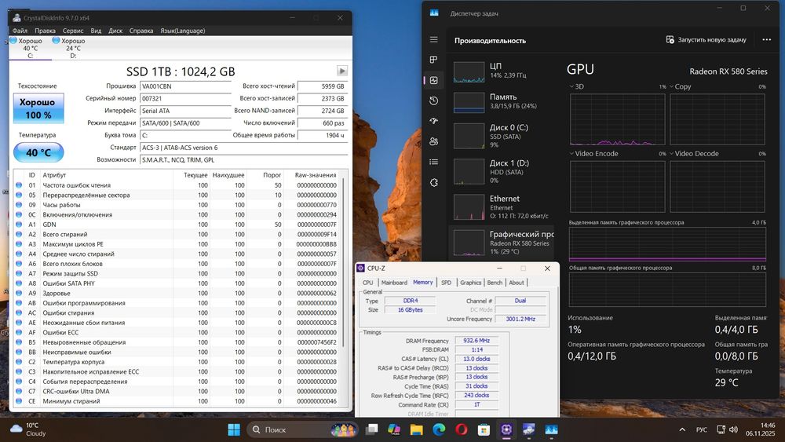Click the DRAM Frequency value 932.6 MHz
Screen dimensions: 785x442
pyautogui.click(x=476, y=341)
